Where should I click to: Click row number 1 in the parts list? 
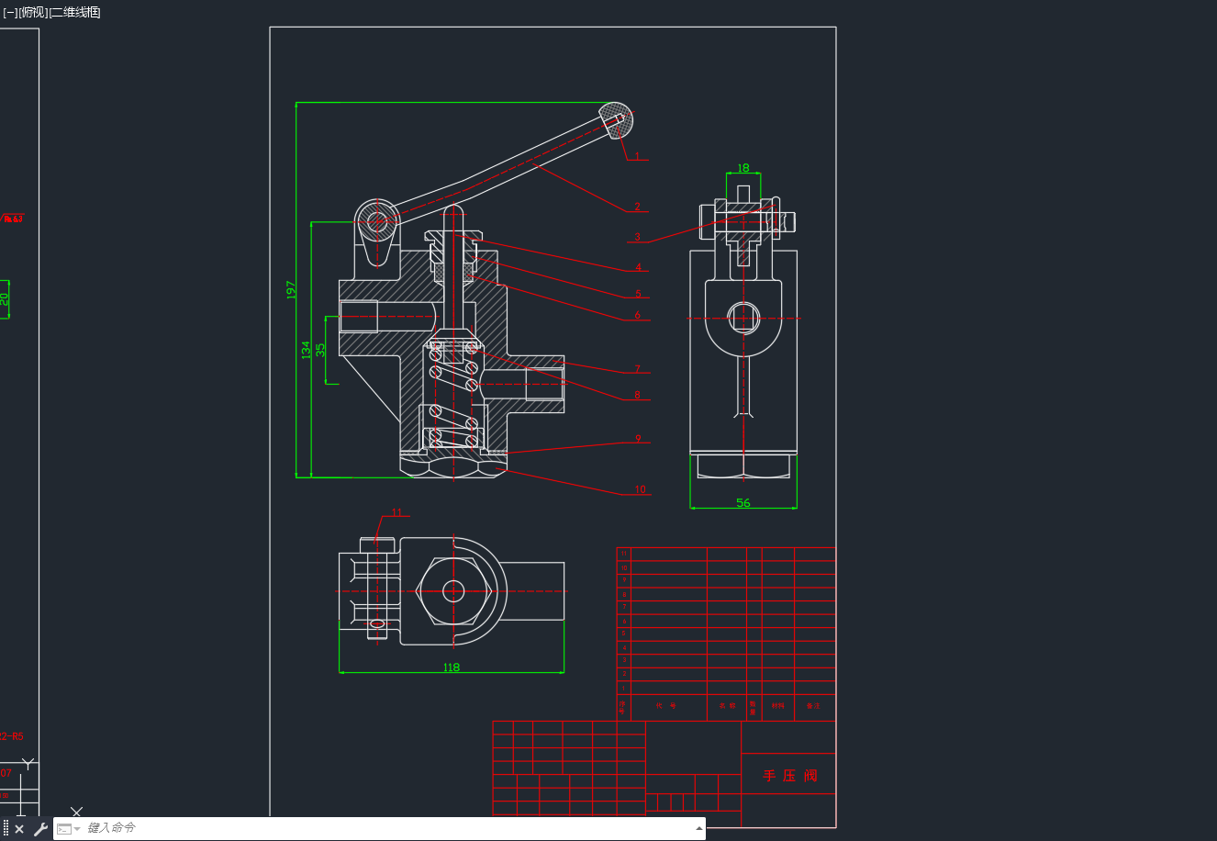coord(623,688)
